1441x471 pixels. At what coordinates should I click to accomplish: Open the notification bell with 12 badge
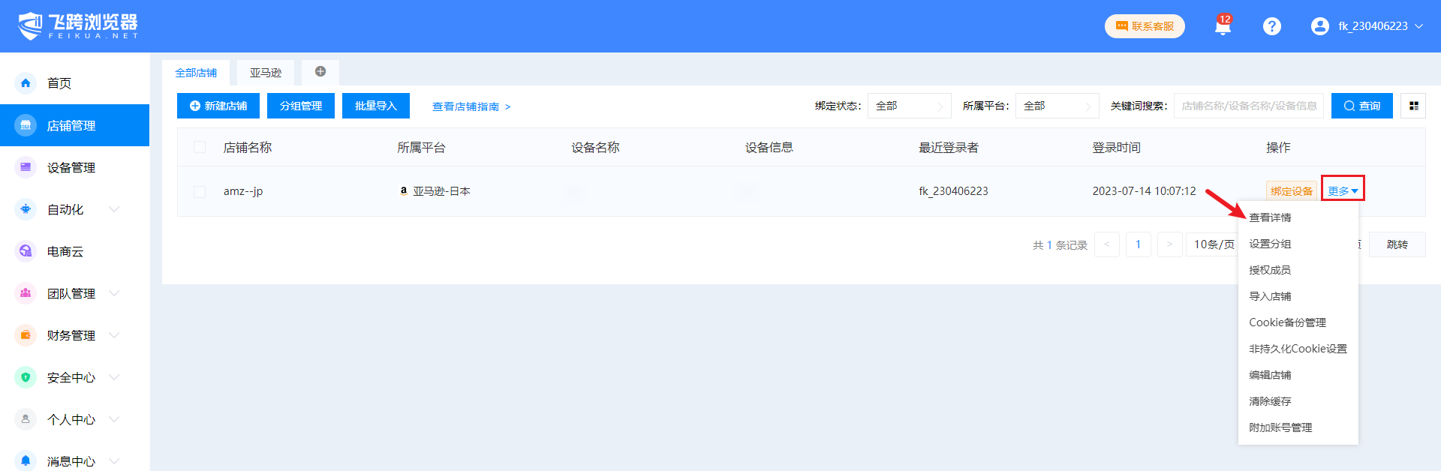1223,26
